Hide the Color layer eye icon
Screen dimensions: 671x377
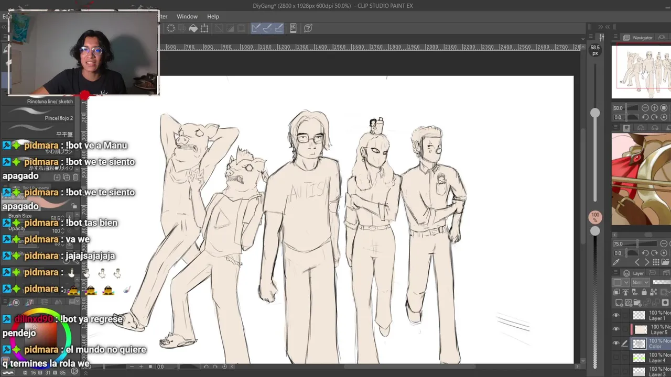tap(616, 343)
